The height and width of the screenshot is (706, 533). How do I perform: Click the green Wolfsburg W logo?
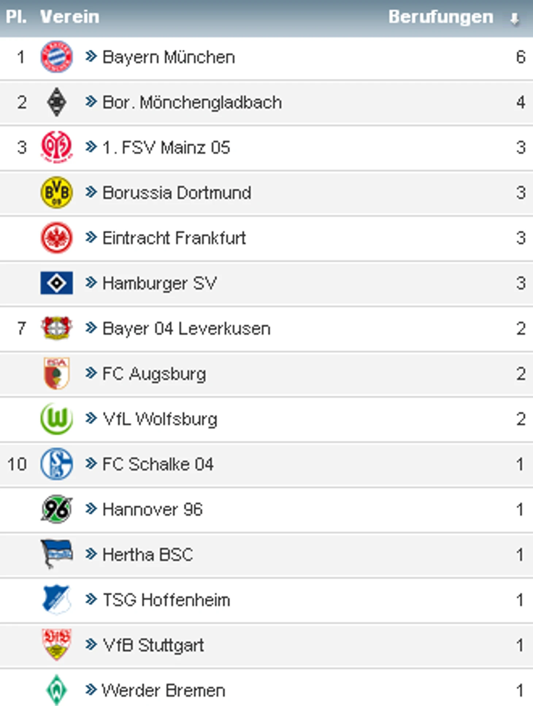[57, 419]
